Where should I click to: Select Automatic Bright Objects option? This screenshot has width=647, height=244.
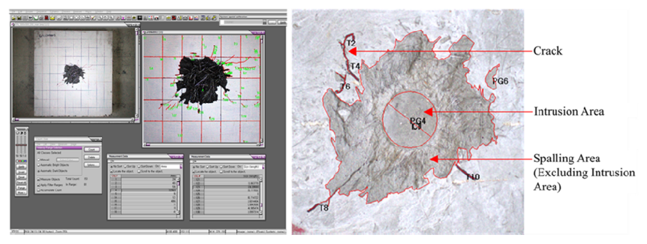tap(38, 164)
